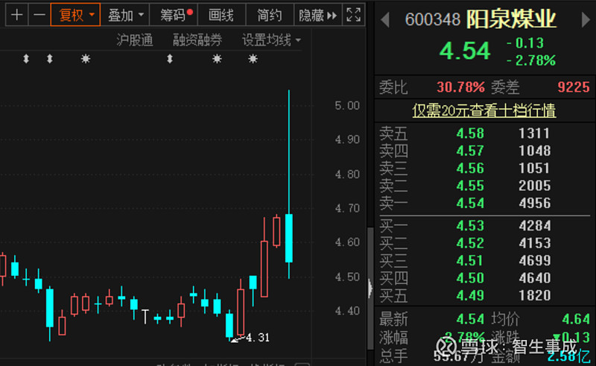Click the large current price 4.54
Viewport: 596px width, 366px height.
point(464,51)
